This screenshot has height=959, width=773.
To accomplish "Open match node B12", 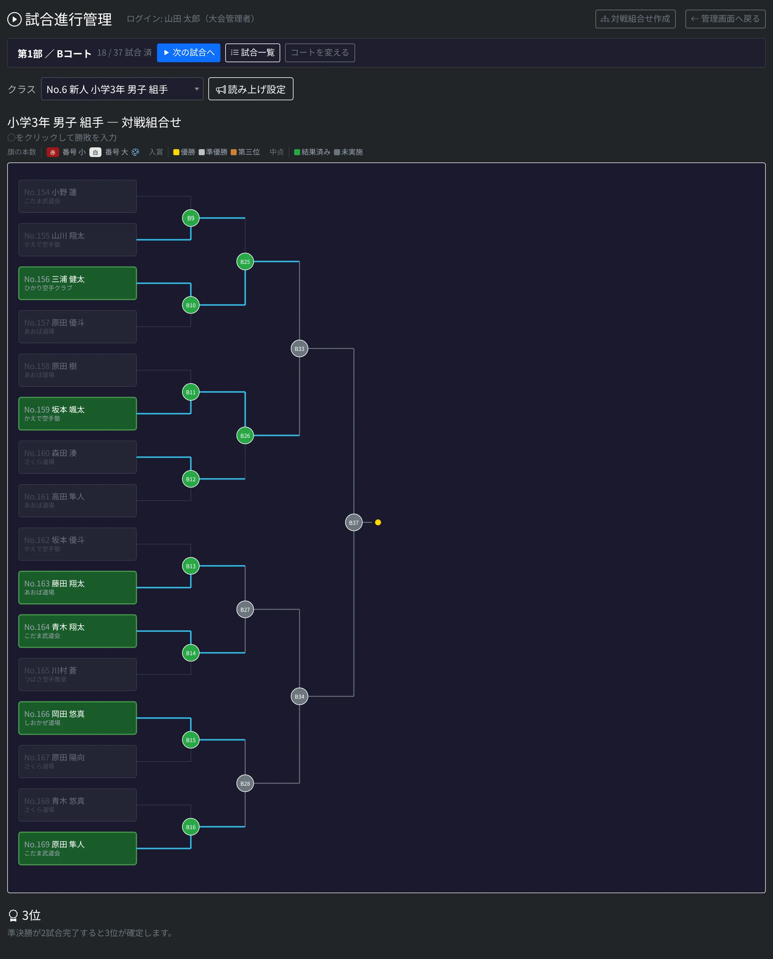I will tap(191, 479).
